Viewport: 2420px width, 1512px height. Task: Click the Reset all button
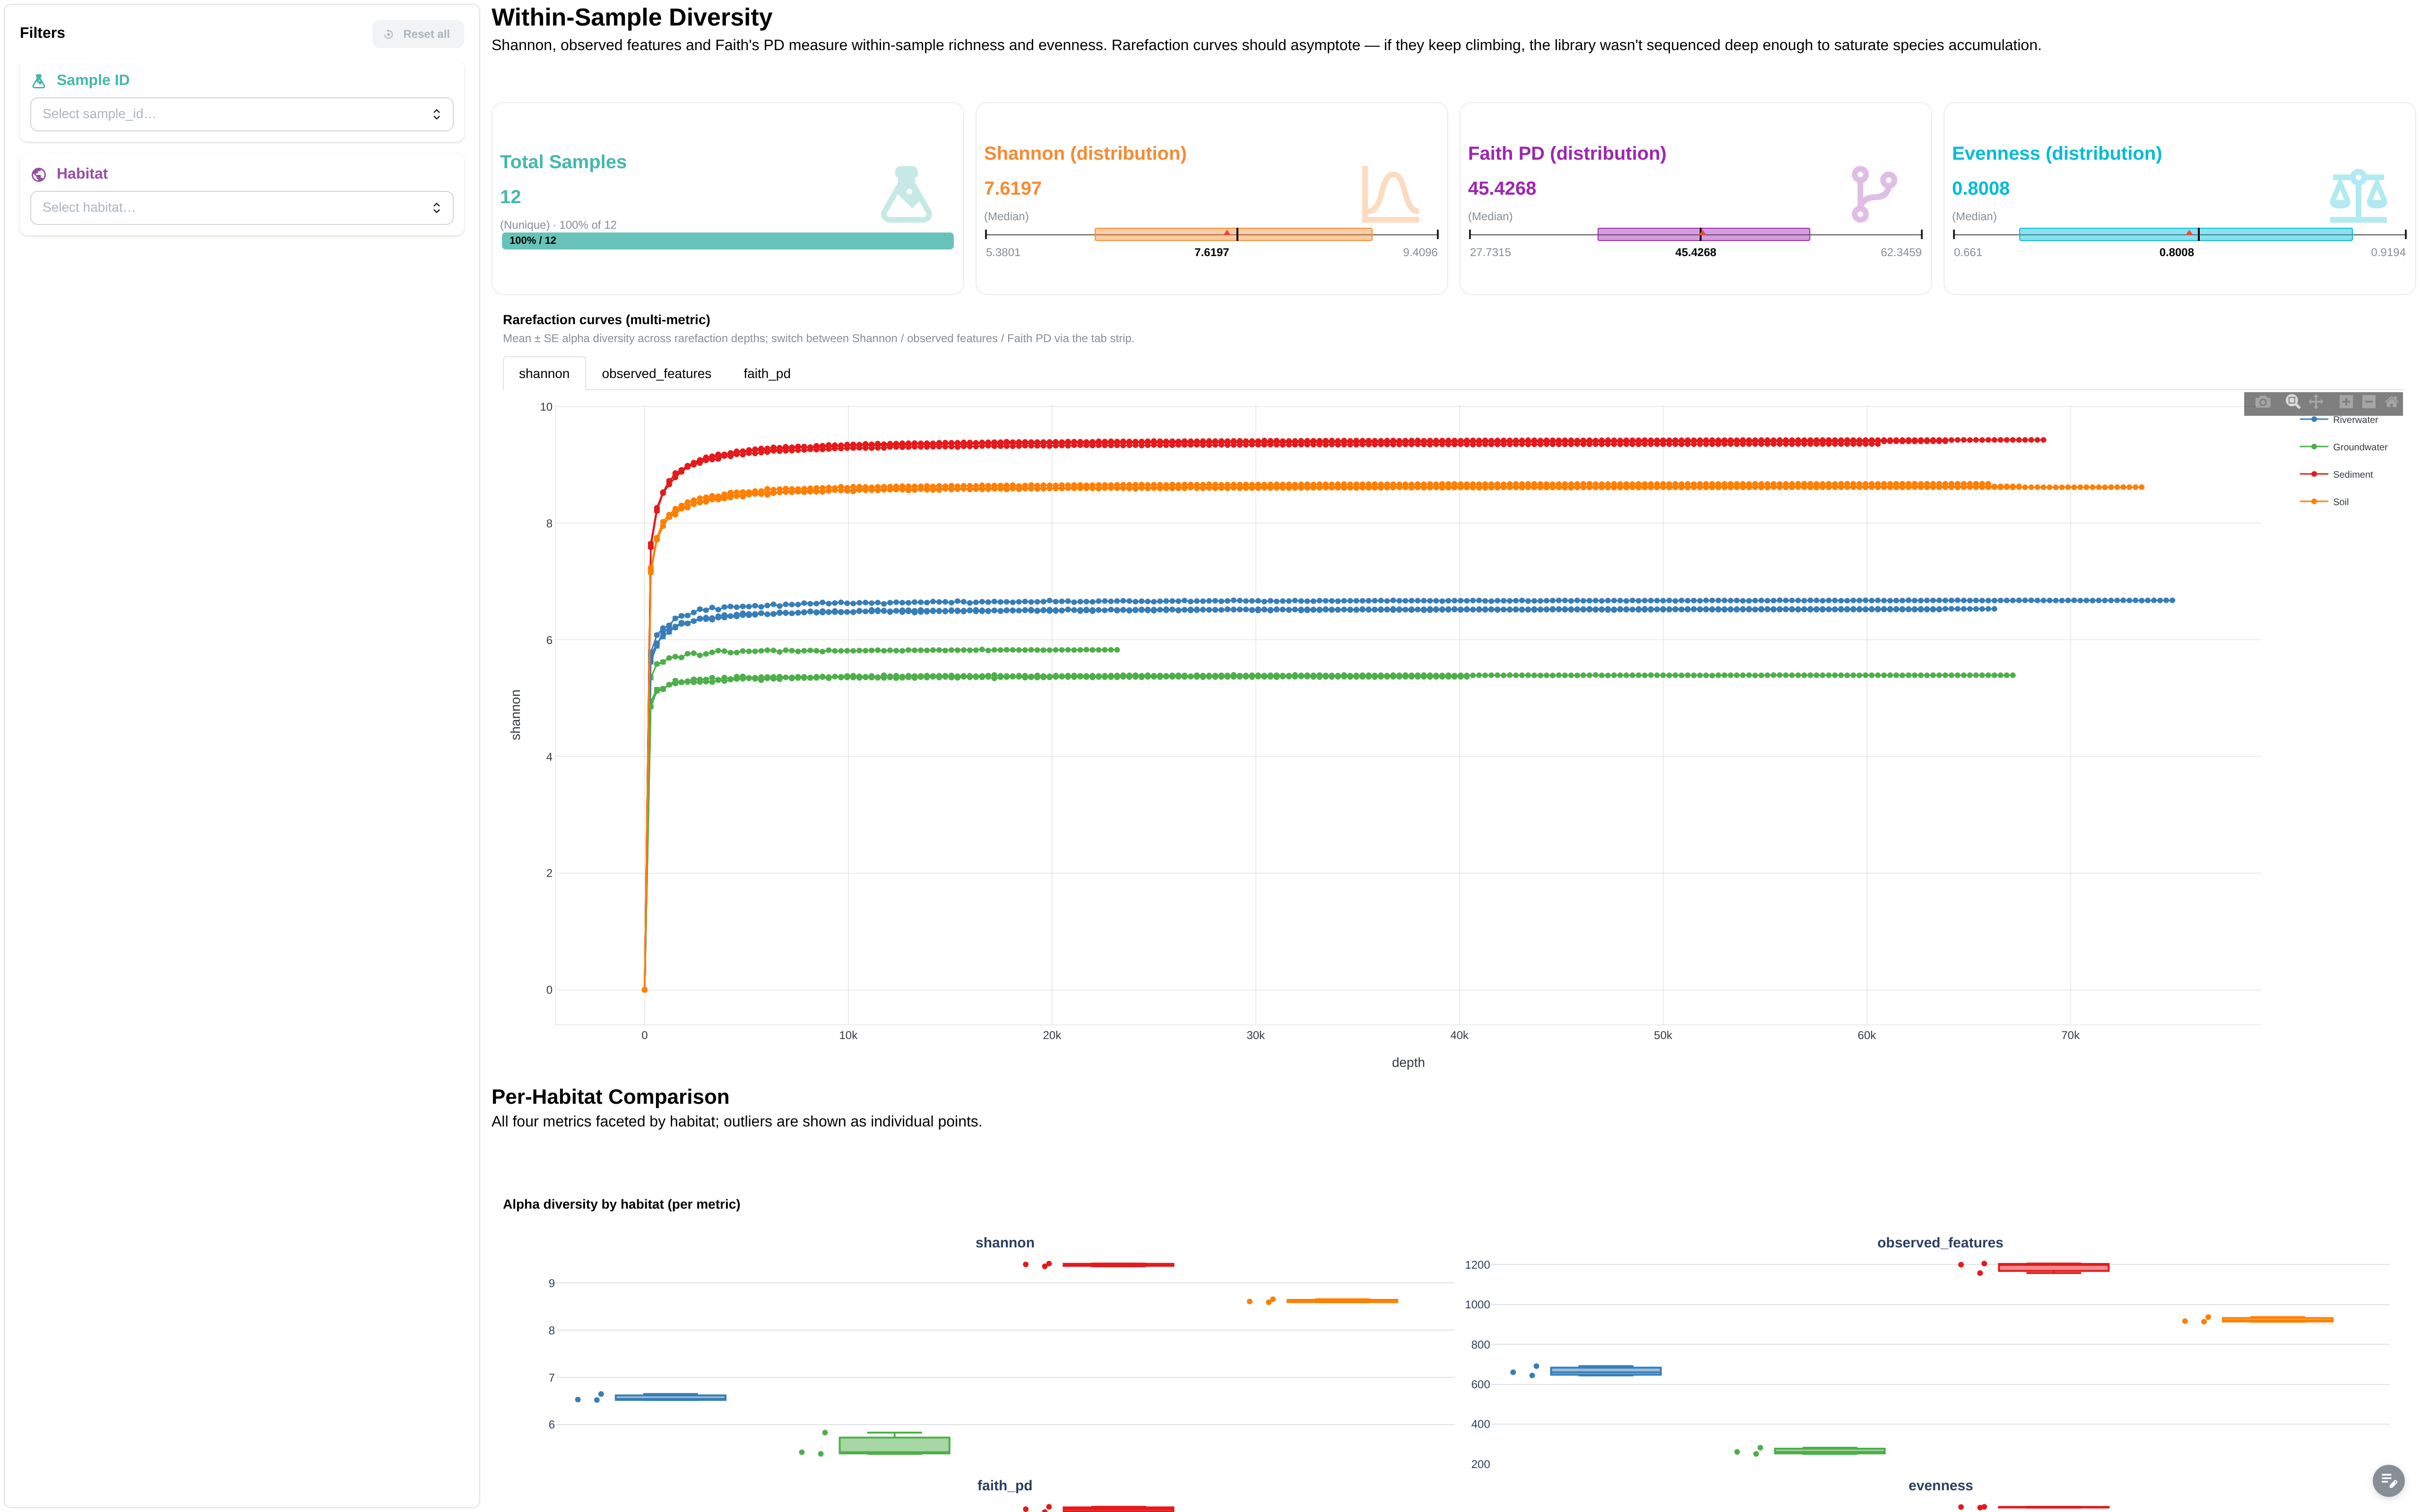418,34
